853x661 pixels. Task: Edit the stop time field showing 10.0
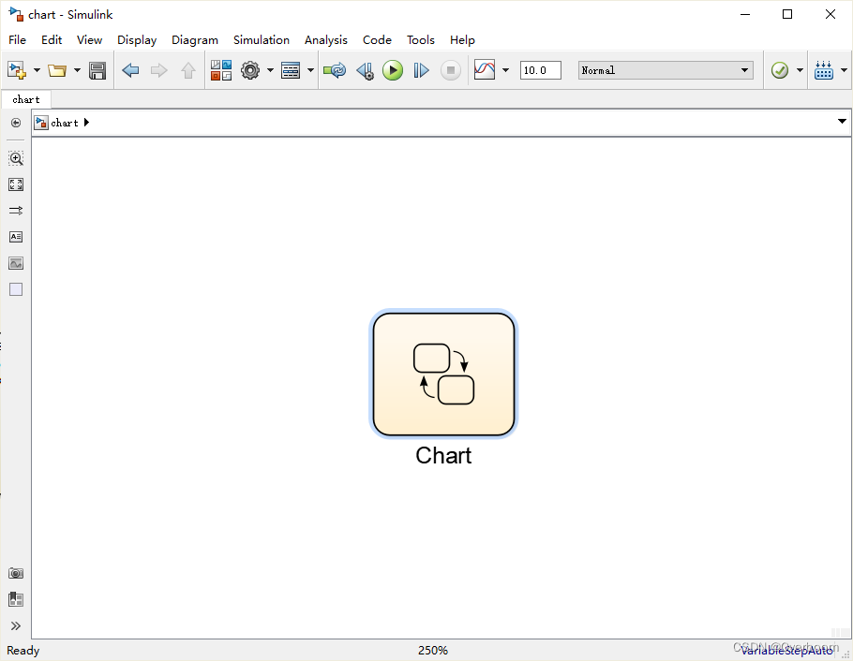pyautogui.click(x=540, y=69)
